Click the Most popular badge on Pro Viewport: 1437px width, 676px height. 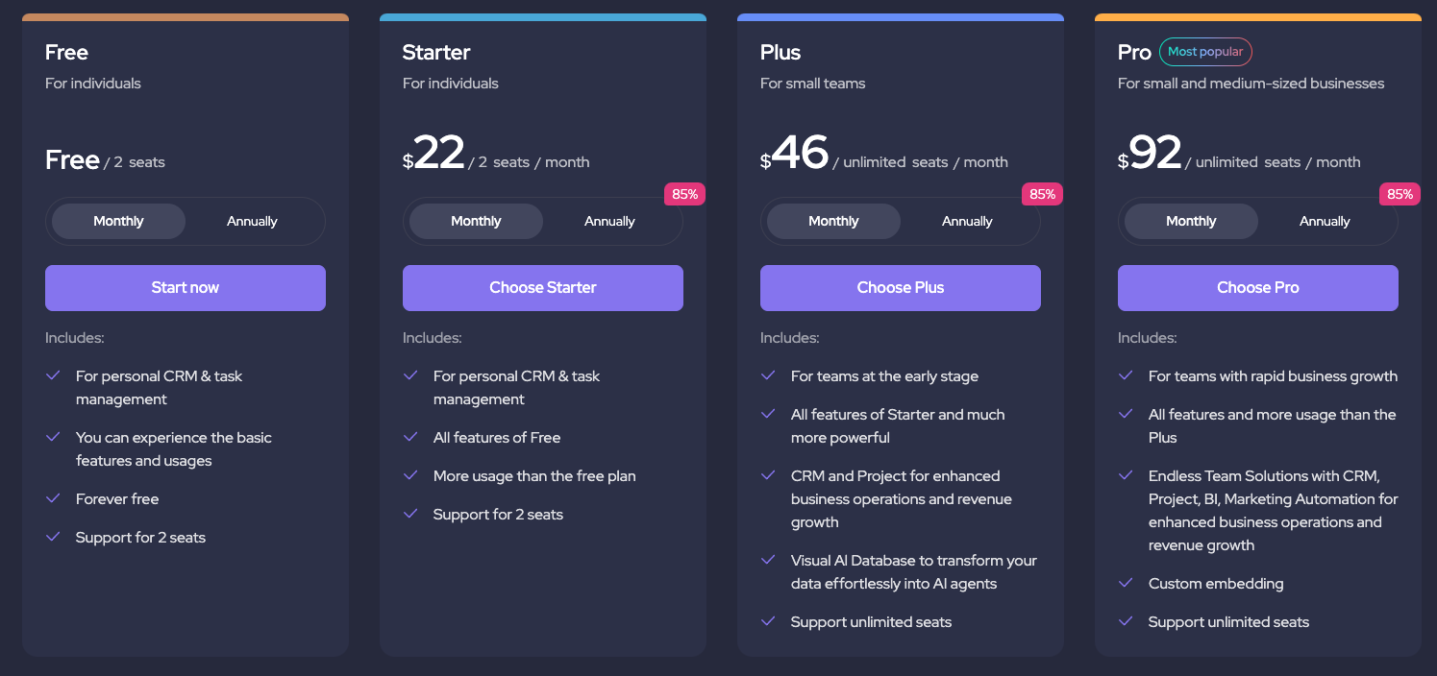[1205, 52]
